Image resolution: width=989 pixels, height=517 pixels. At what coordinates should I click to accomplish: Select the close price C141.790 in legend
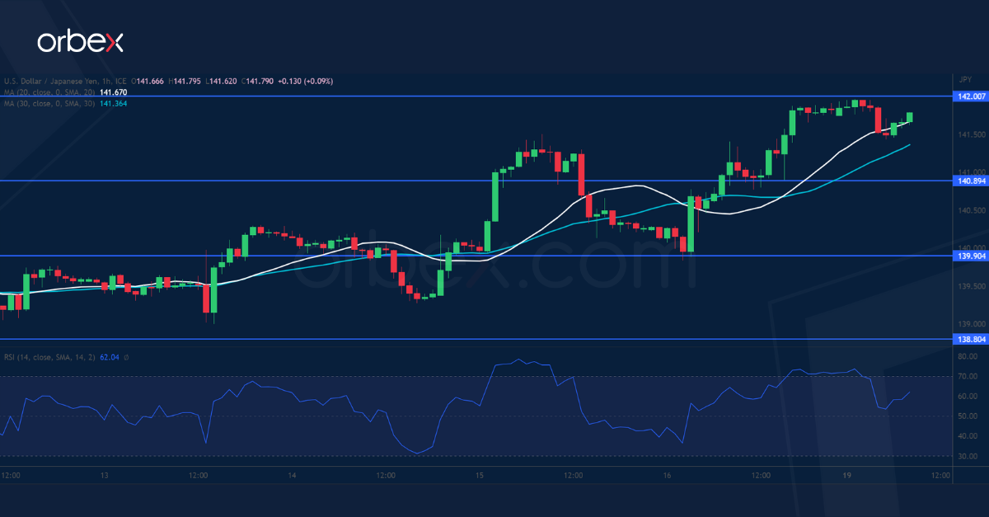click(257, 82)
